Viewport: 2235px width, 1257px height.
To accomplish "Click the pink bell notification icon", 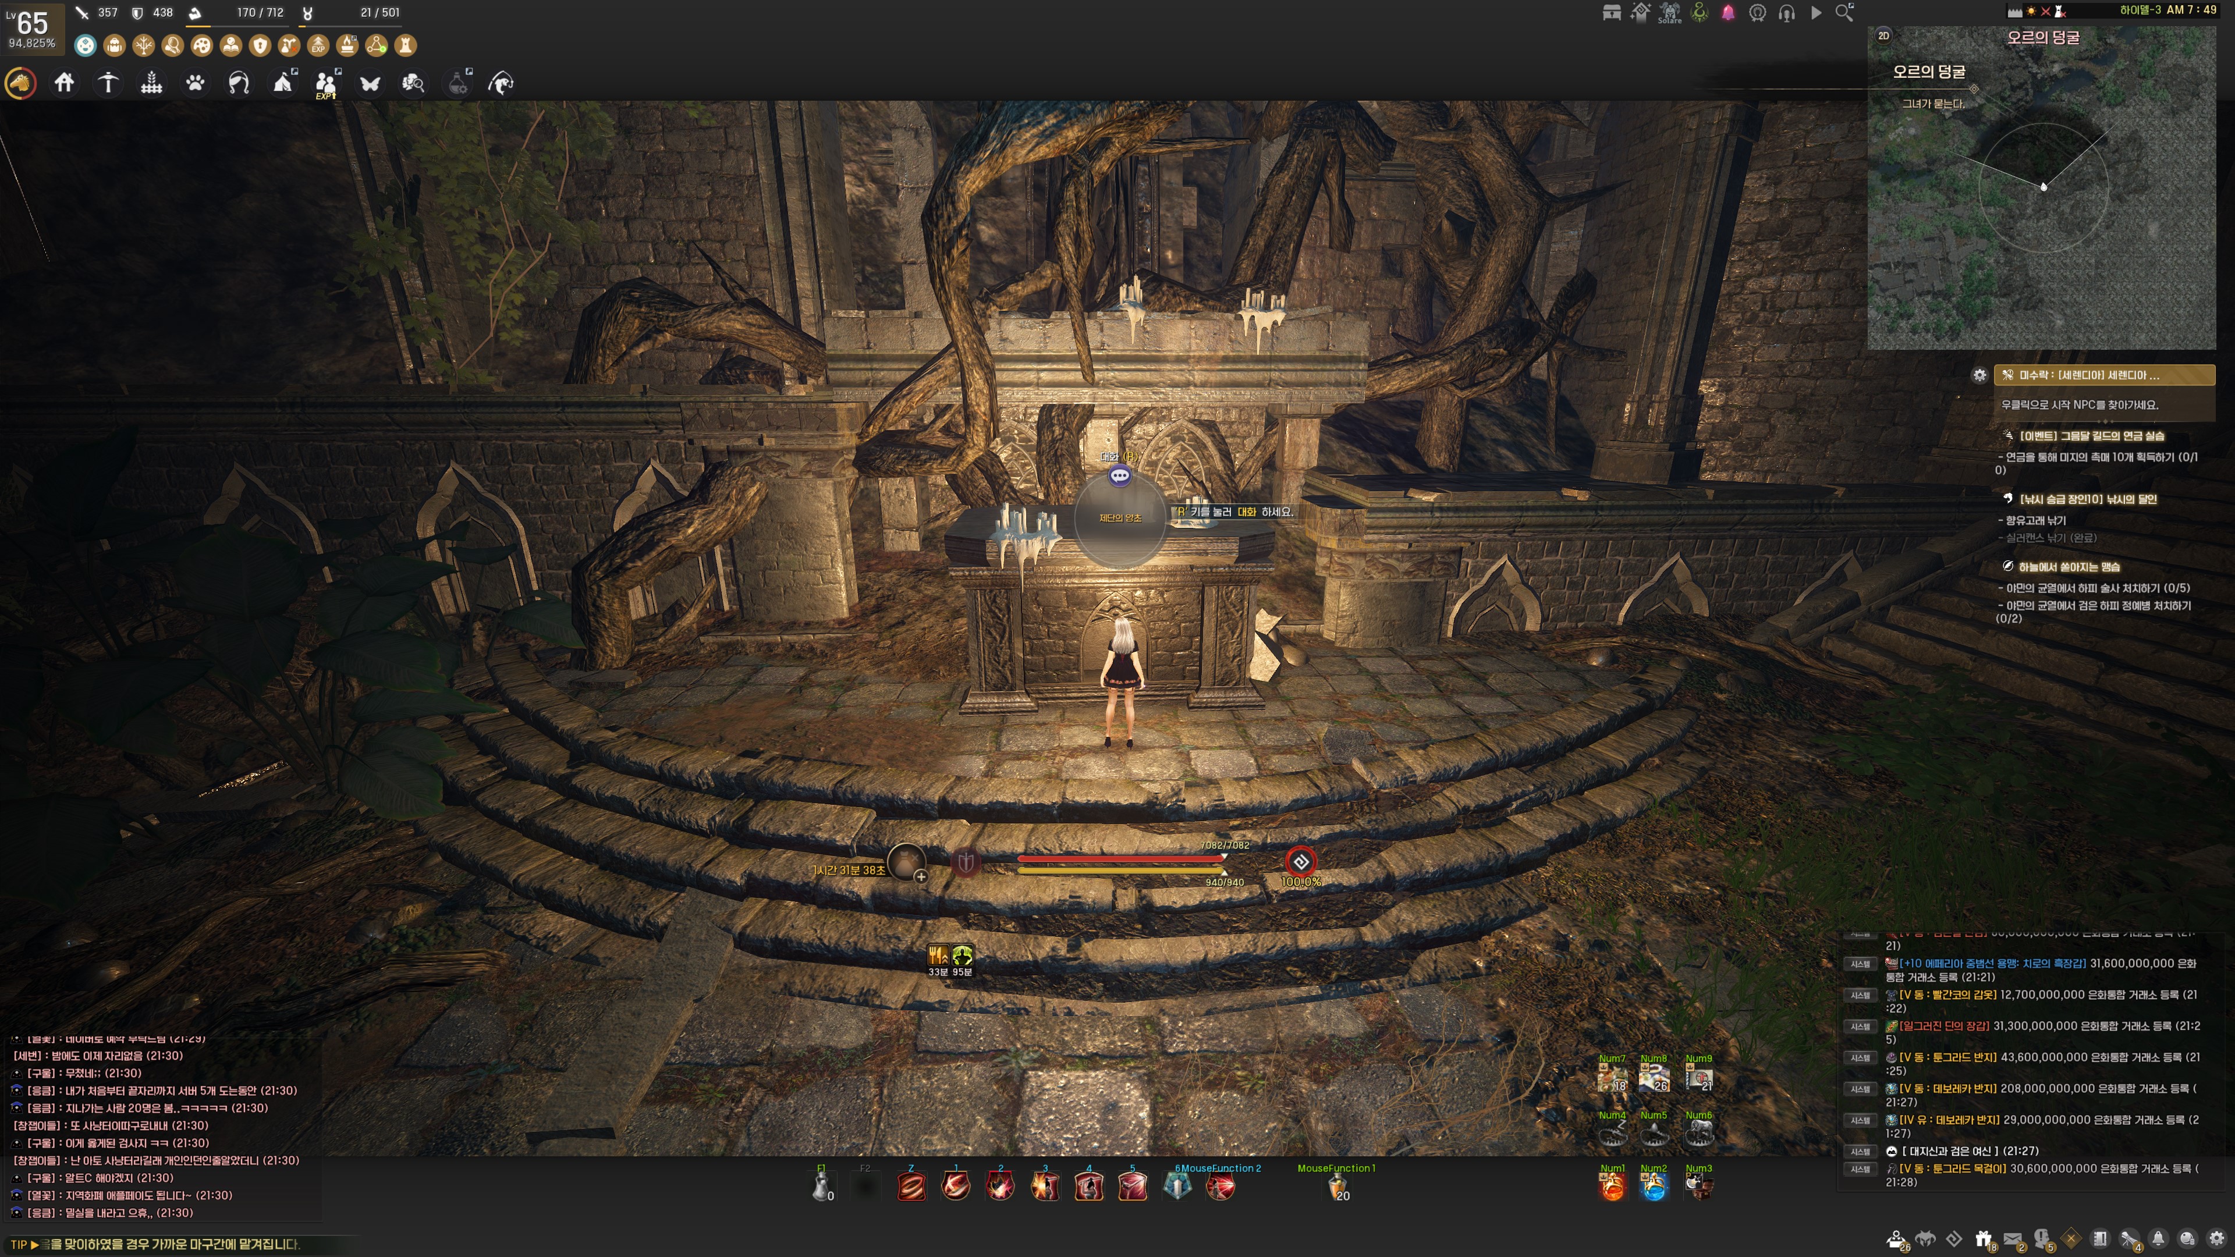I will (x=1728, y=13).
